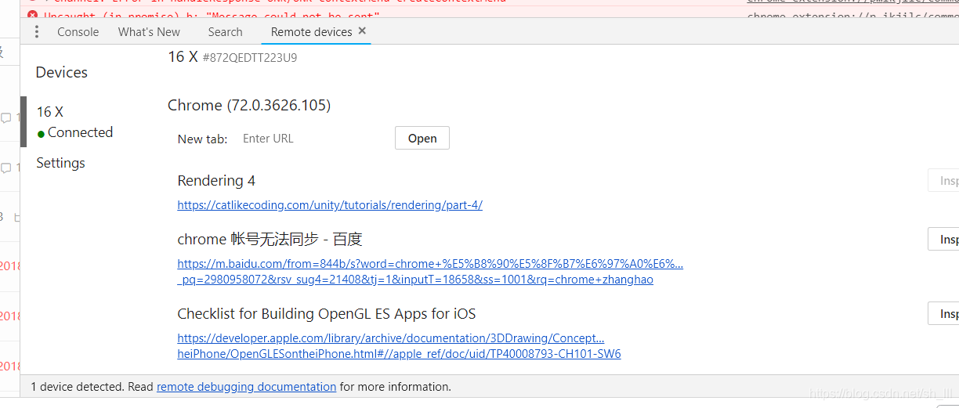This screenshot has width=959, height=408.
Task: Click the Rendering 4 page title
Action: coord(216,181)
